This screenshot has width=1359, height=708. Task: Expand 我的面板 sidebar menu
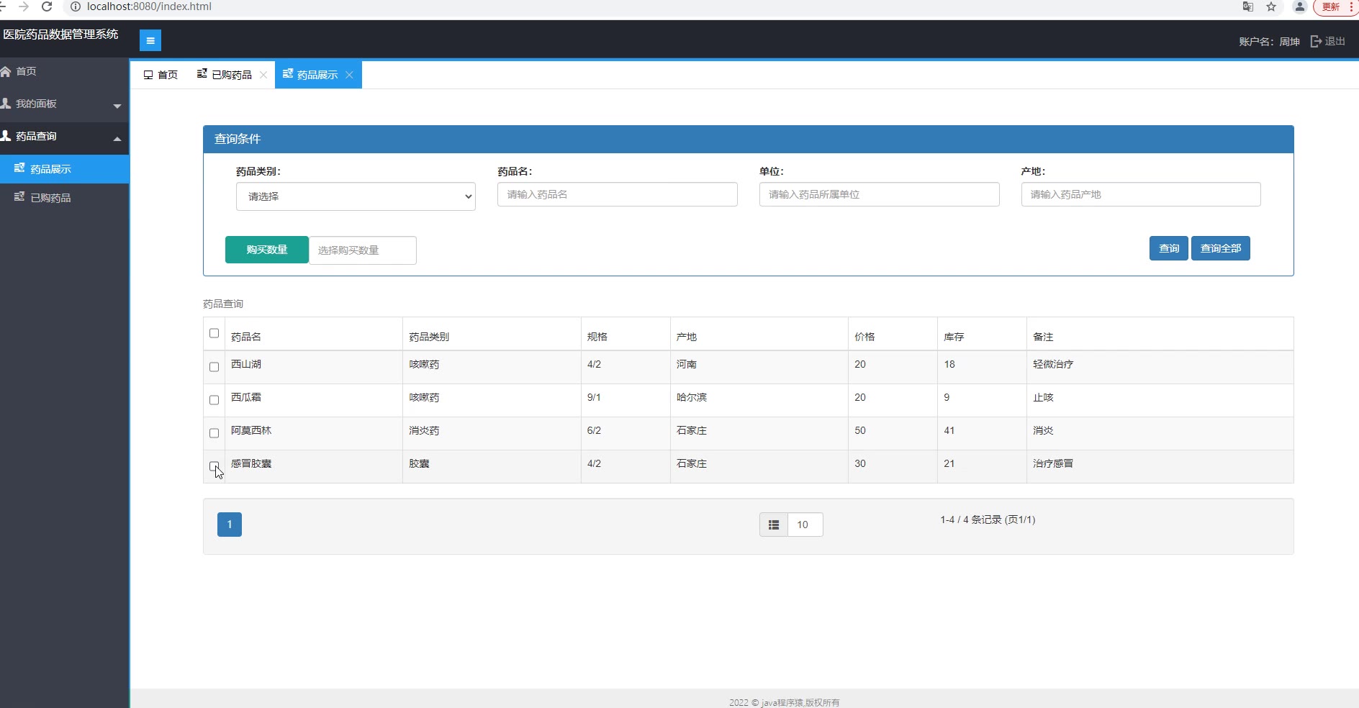click(64, 104)
